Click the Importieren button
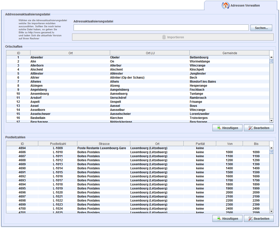The height and width of the screenshot is (228, 280). [x=173, y=37]
